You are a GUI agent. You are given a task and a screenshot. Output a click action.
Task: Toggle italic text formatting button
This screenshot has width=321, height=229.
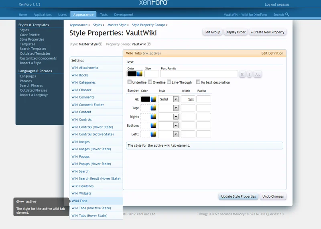249,74
